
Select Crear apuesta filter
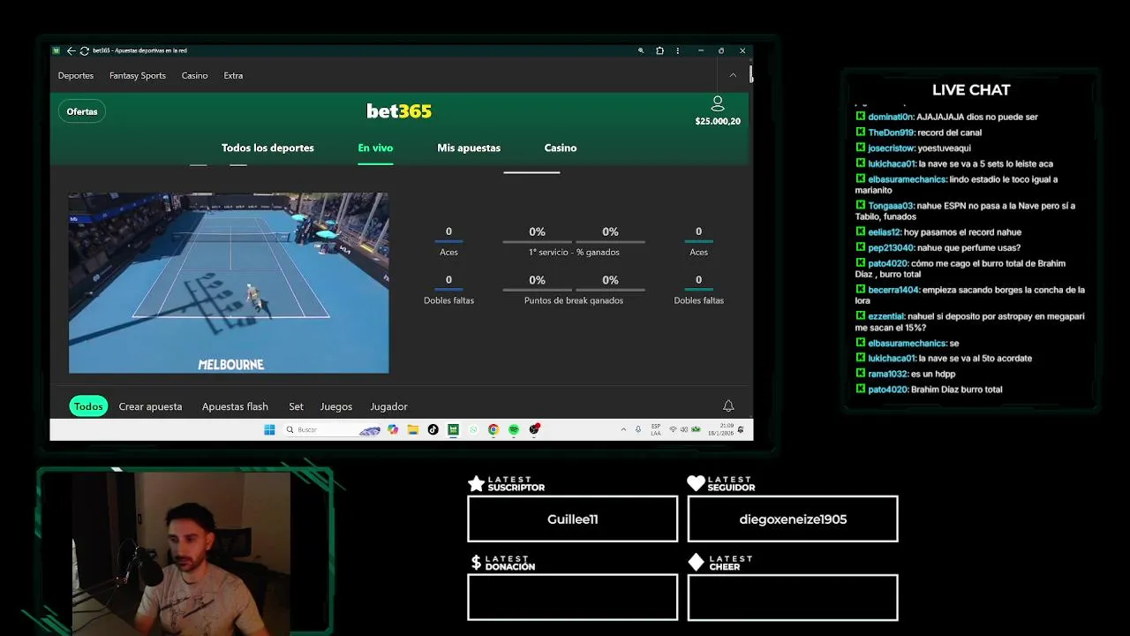point(150,406)
